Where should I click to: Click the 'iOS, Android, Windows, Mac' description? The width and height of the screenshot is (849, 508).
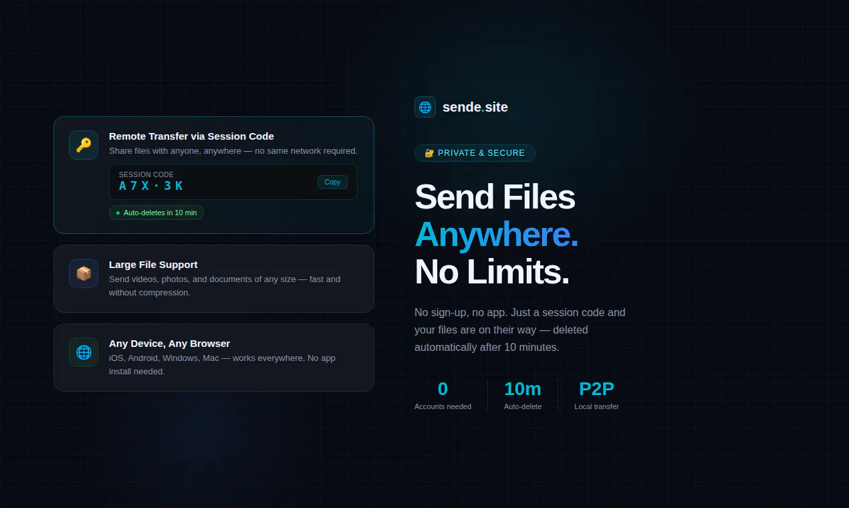point(222,365)
